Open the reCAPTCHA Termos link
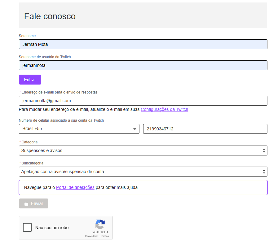 (104, 236)
